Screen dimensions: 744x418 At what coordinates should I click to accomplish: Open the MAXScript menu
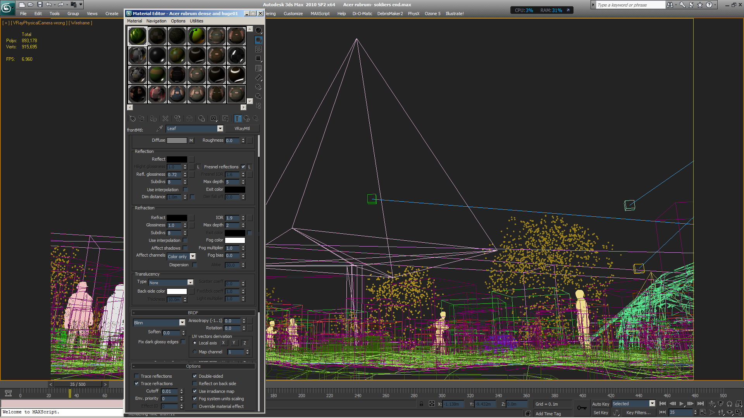320,14
